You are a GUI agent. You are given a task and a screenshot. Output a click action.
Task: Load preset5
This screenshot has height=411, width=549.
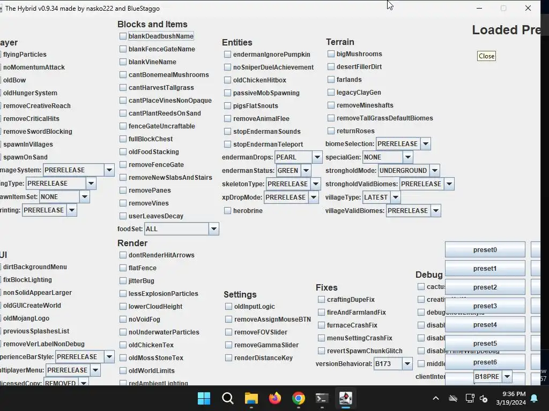click(x=485, y=343)
